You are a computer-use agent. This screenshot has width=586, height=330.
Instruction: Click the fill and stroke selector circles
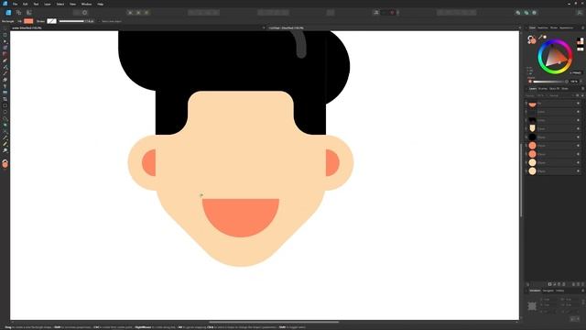[x=531, y=38]
